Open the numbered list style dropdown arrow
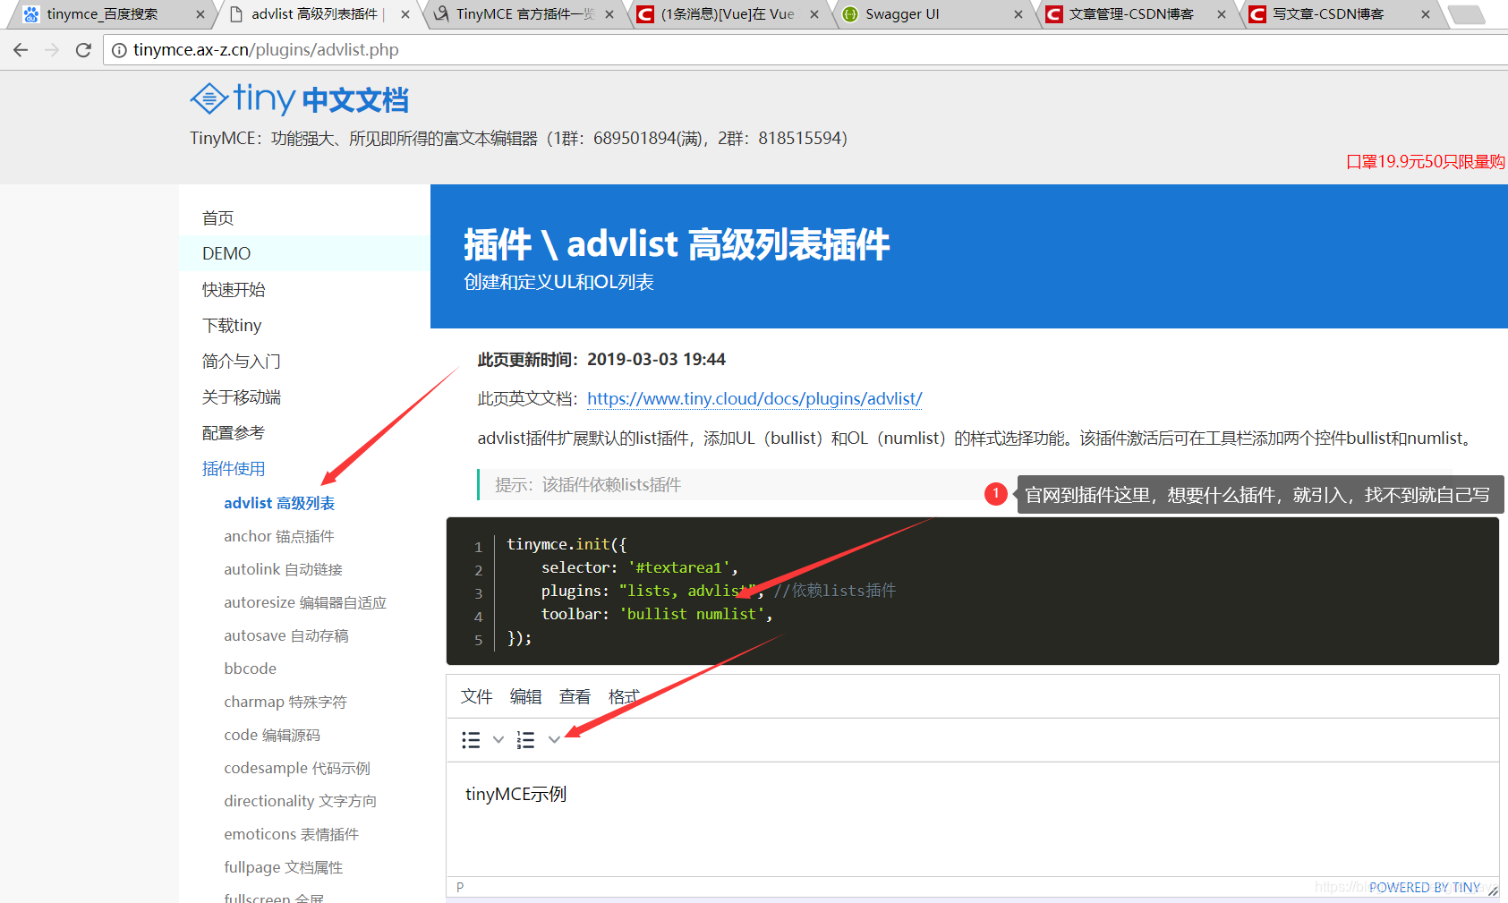The width and height of the screenshot is (1508, 903). (x=554, y=740)
